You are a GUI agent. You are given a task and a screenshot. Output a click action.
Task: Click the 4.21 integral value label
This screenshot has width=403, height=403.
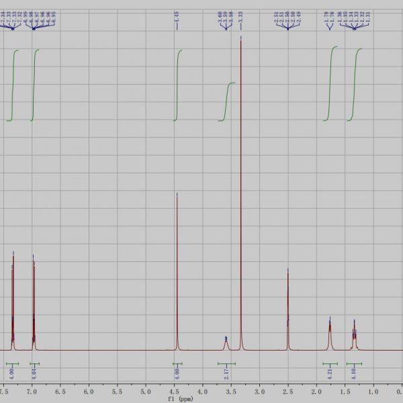[x=330, y=372]
